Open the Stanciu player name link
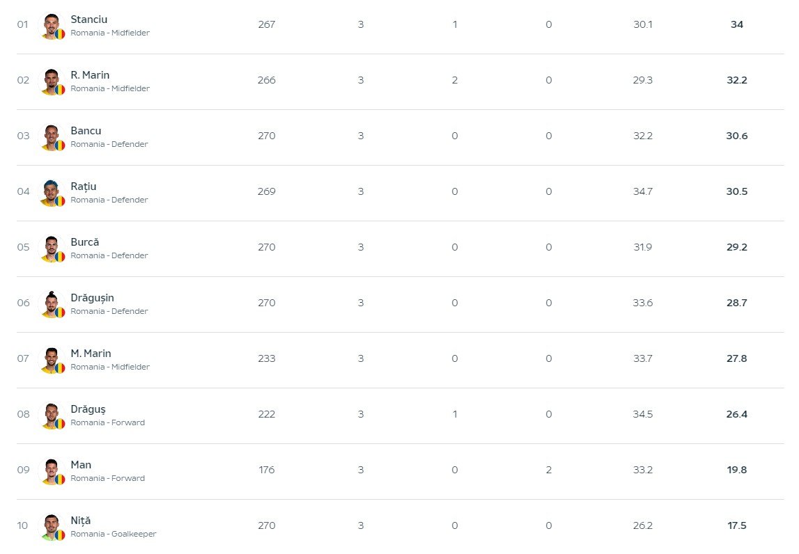Viewport: 799px width, 554px height. click(88, 19)
